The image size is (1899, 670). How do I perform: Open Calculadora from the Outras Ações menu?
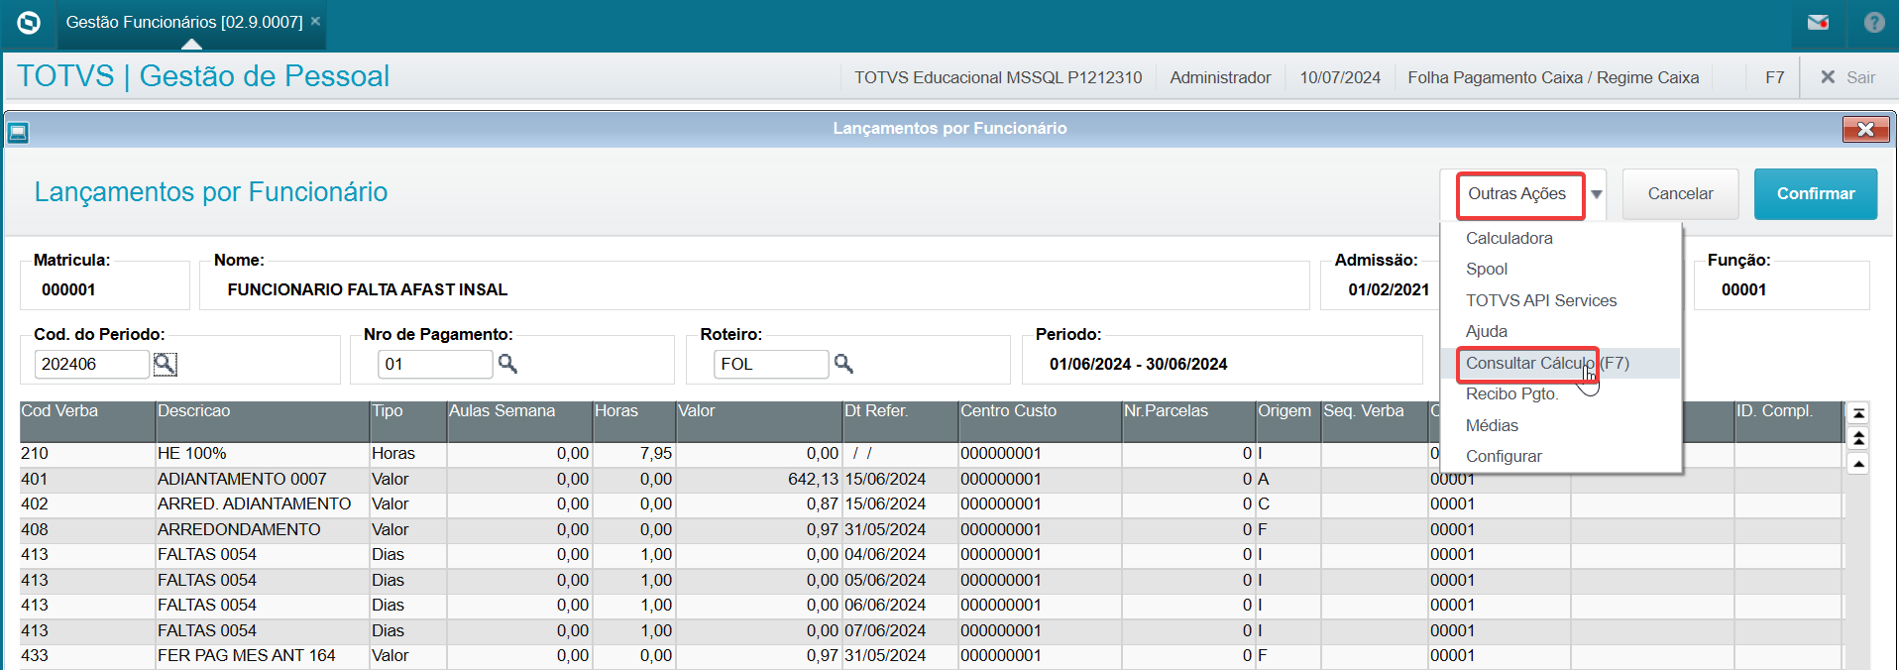[x=1508, y=239]
